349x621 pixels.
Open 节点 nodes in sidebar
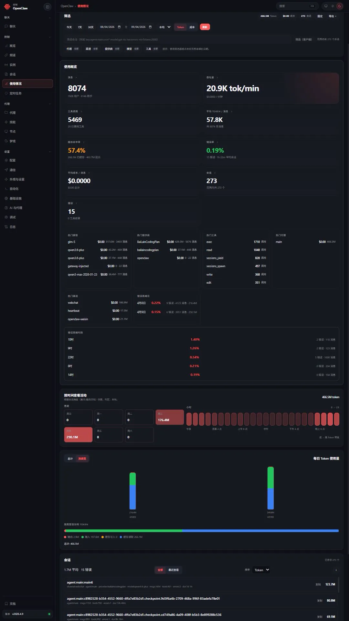(27, 131)
